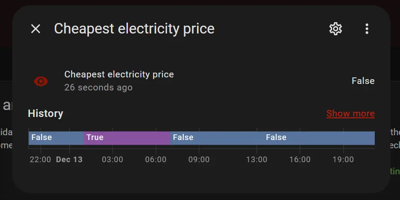Click the Show more history link
Viewport: 400px width, 200px height.
pyautogui.click(x=350, y=113)
